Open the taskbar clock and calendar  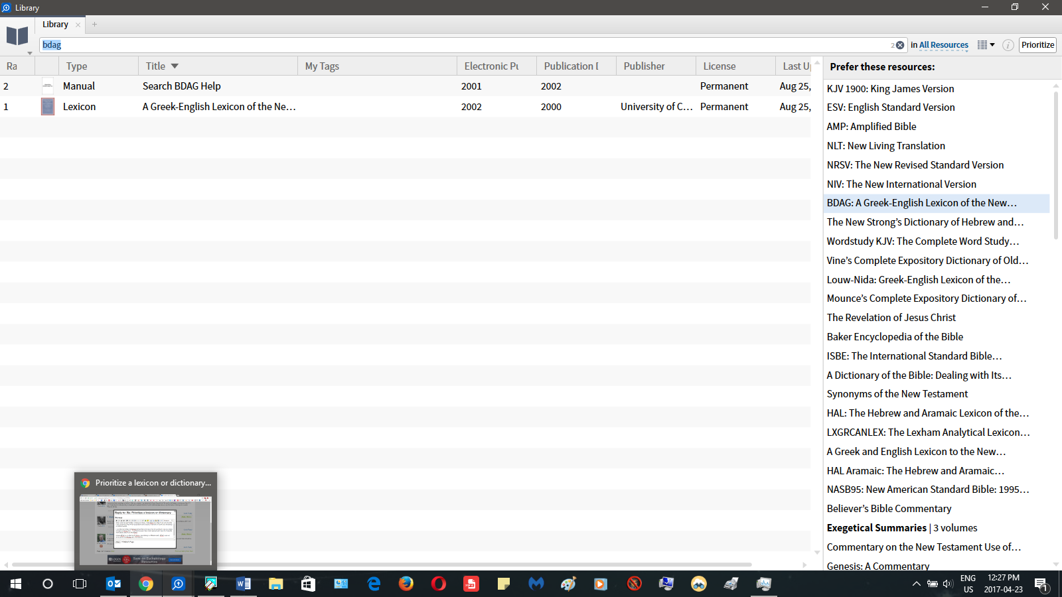(x=1004, y=584)
